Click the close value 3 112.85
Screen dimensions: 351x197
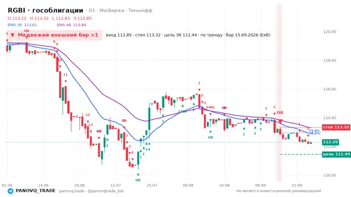(83, 18)
